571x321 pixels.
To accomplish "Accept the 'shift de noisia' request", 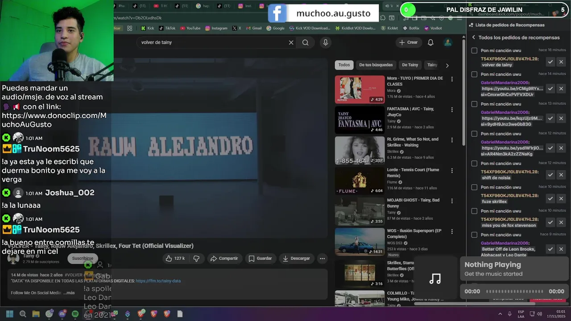I will (550, 175).
